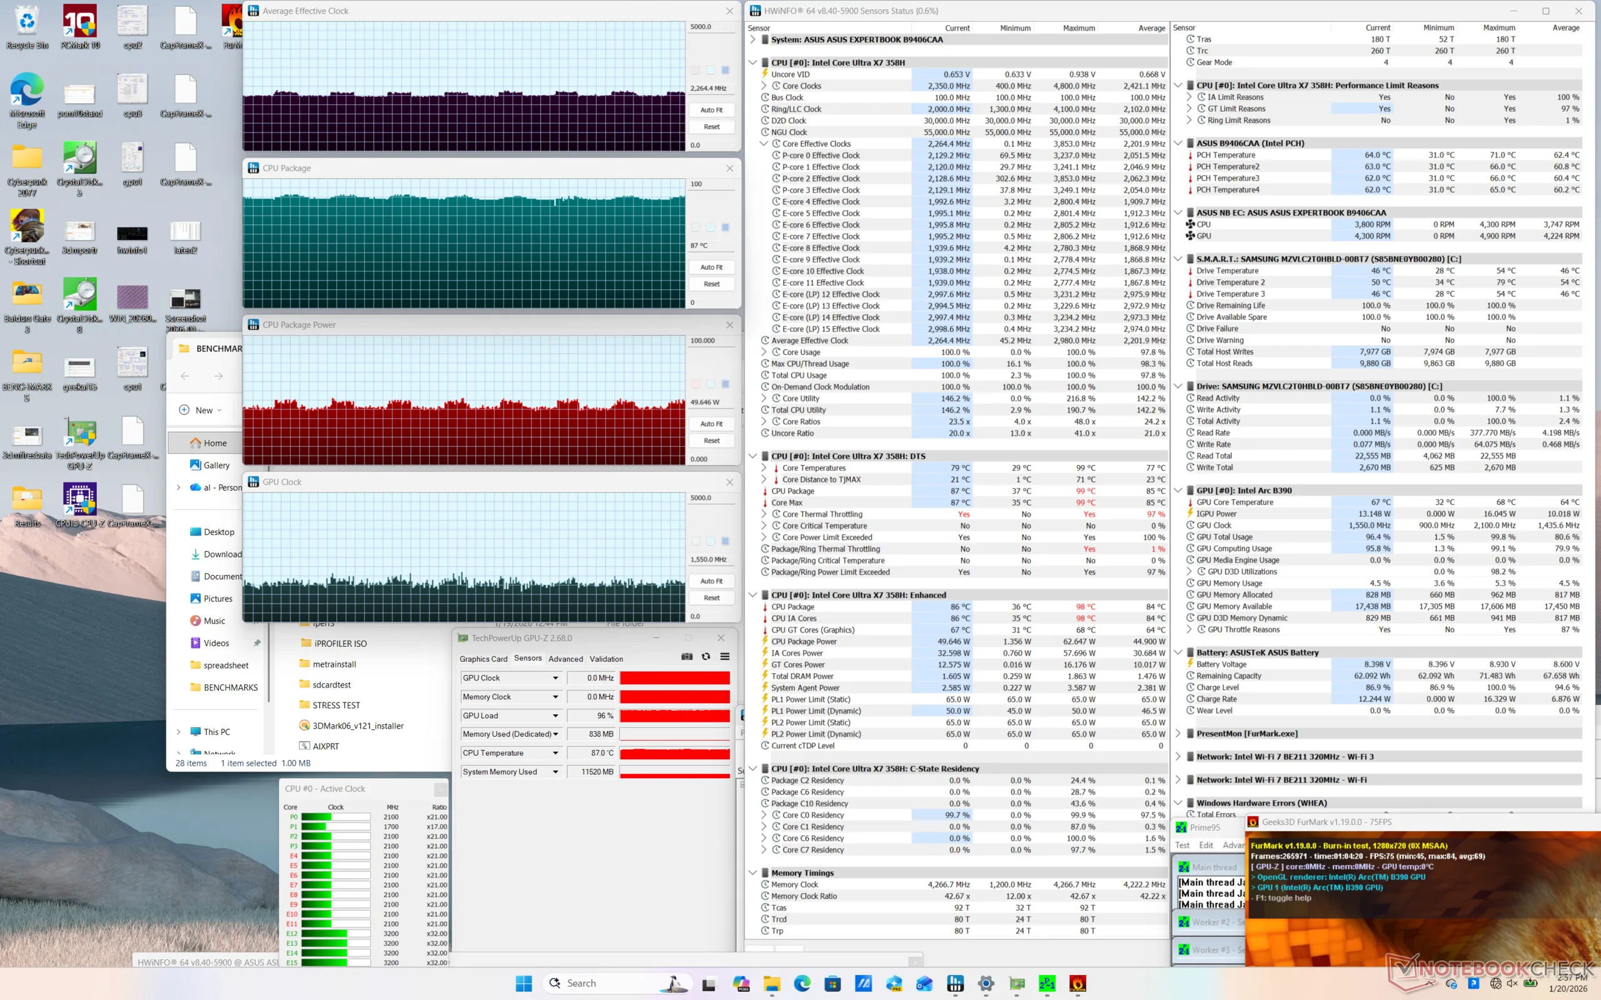The width and height of the screenshot is (1601, 1000).
Task: Click red color swatch in CPU Package Power graph
Action: click(x=695, y=384)
